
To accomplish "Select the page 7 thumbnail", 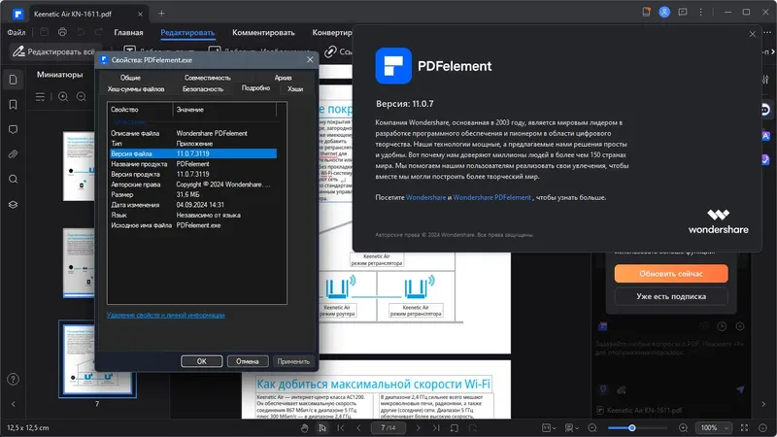I will tap(97, 359).
